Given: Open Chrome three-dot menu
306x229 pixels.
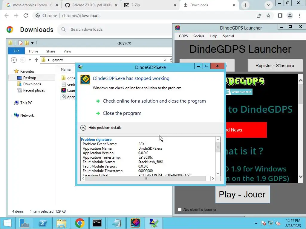Looking at the screenshot, I should click(x=299, y=16).
